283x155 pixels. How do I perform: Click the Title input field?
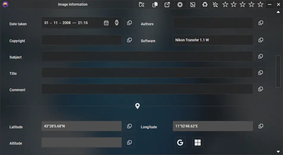tap(147, 73)
